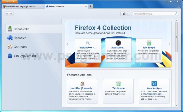Click the Awesome screenshot camera lens icon
183x112 pixels.
tap(118, 43)
